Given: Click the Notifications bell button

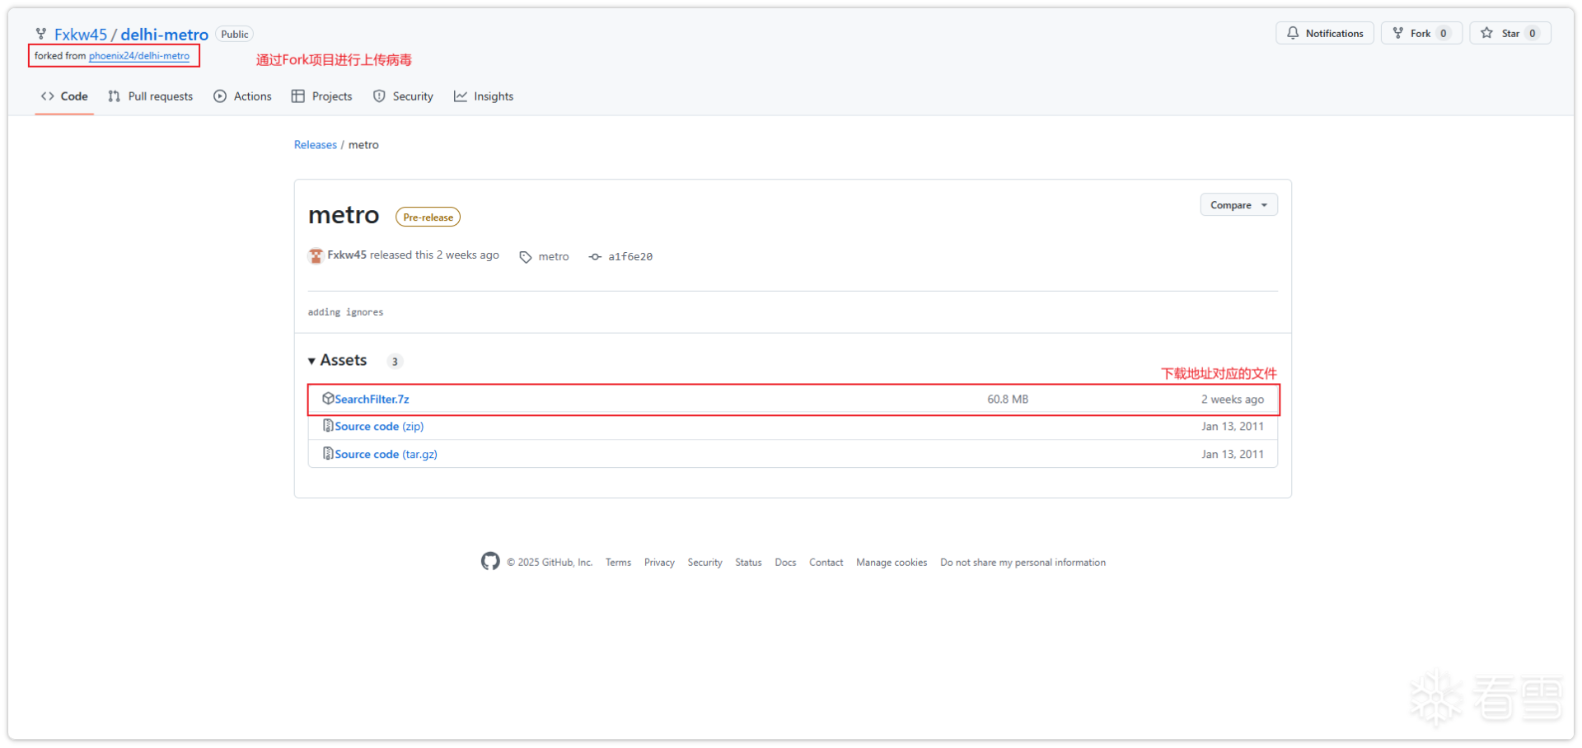Looking at the screenshot, I should click(1325, 33).
